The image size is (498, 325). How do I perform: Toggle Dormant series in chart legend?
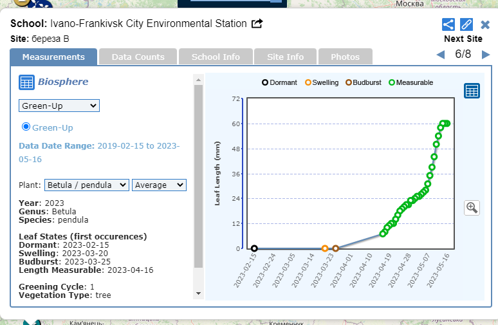pyautogui.click(x=279, y=82)
